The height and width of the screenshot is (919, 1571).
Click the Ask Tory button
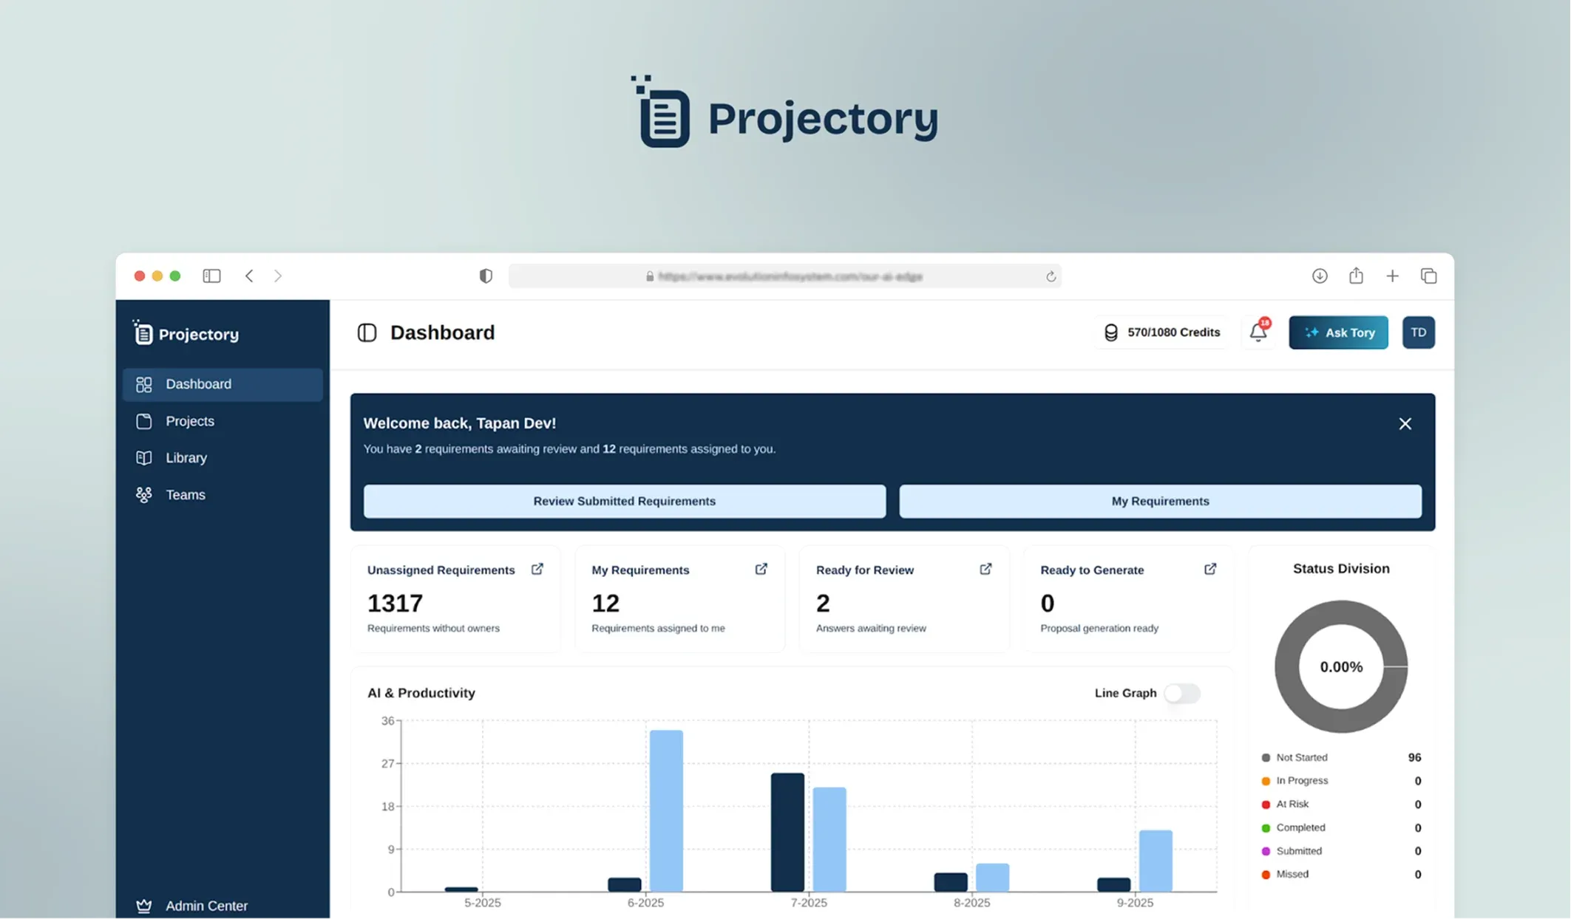[x=1338, y=332]
